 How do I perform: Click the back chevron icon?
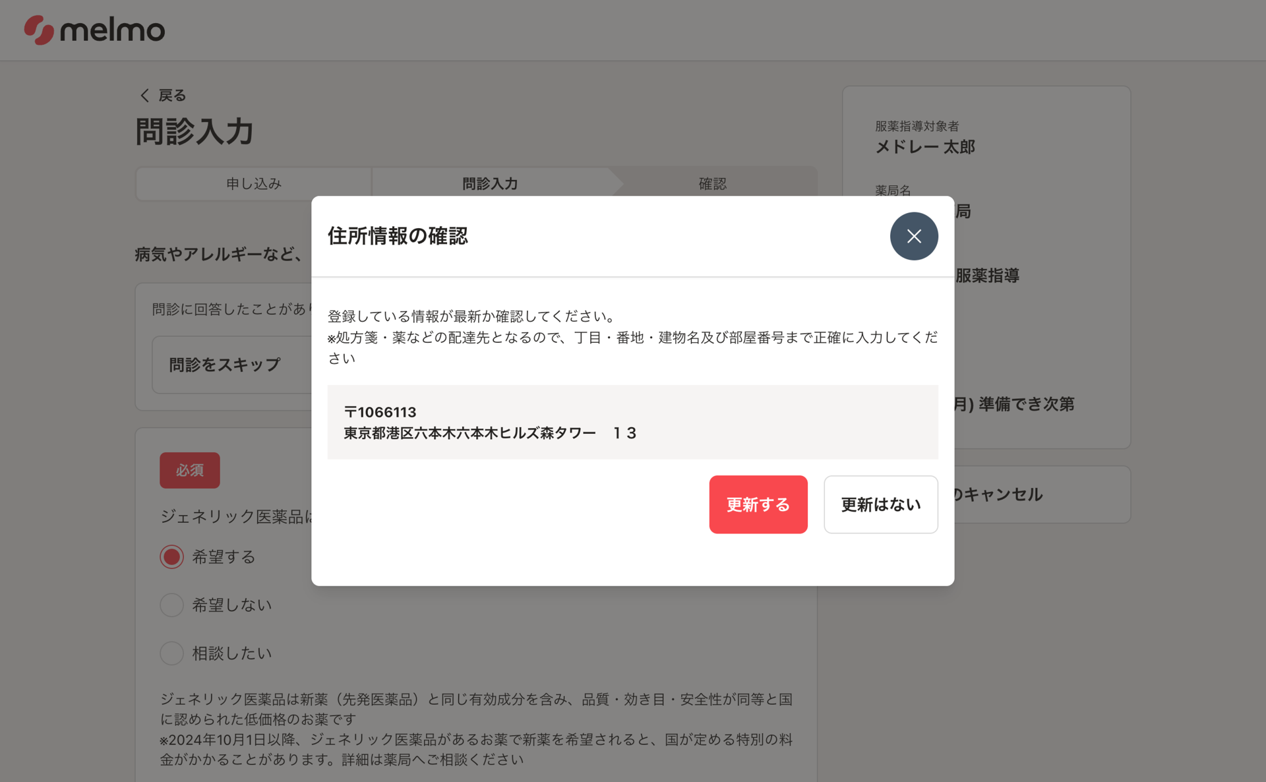(x=144, y=96)
